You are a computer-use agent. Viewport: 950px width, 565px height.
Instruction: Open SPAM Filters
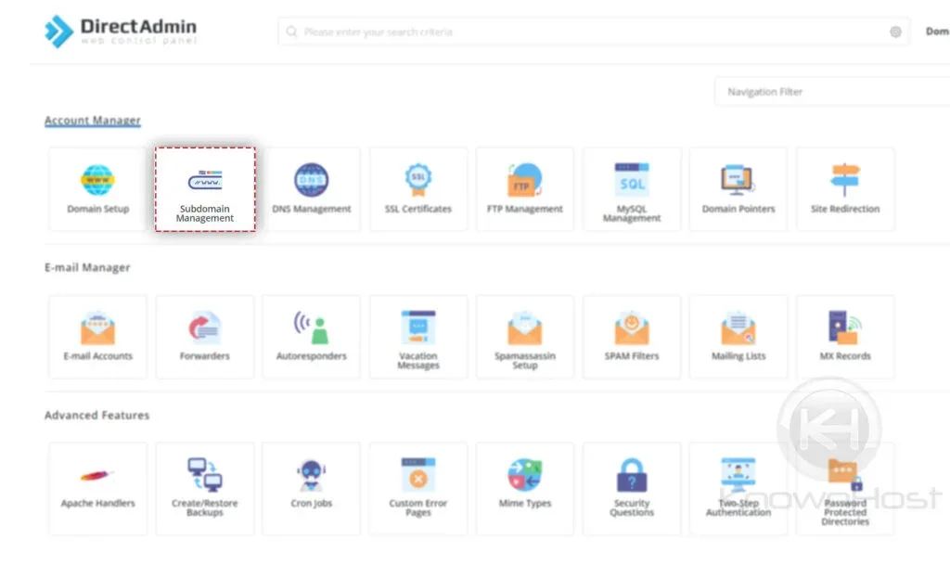(632, 337)
